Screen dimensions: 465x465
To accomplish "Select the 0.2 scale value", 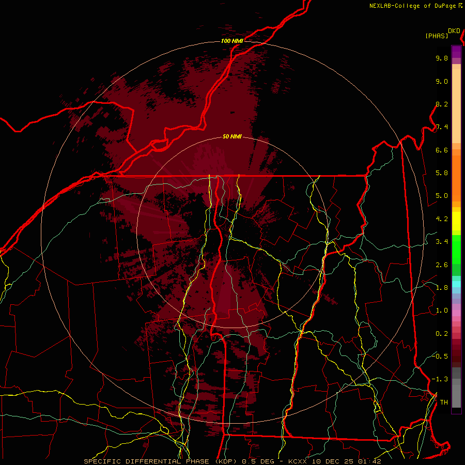I will [x=442, y=334].
